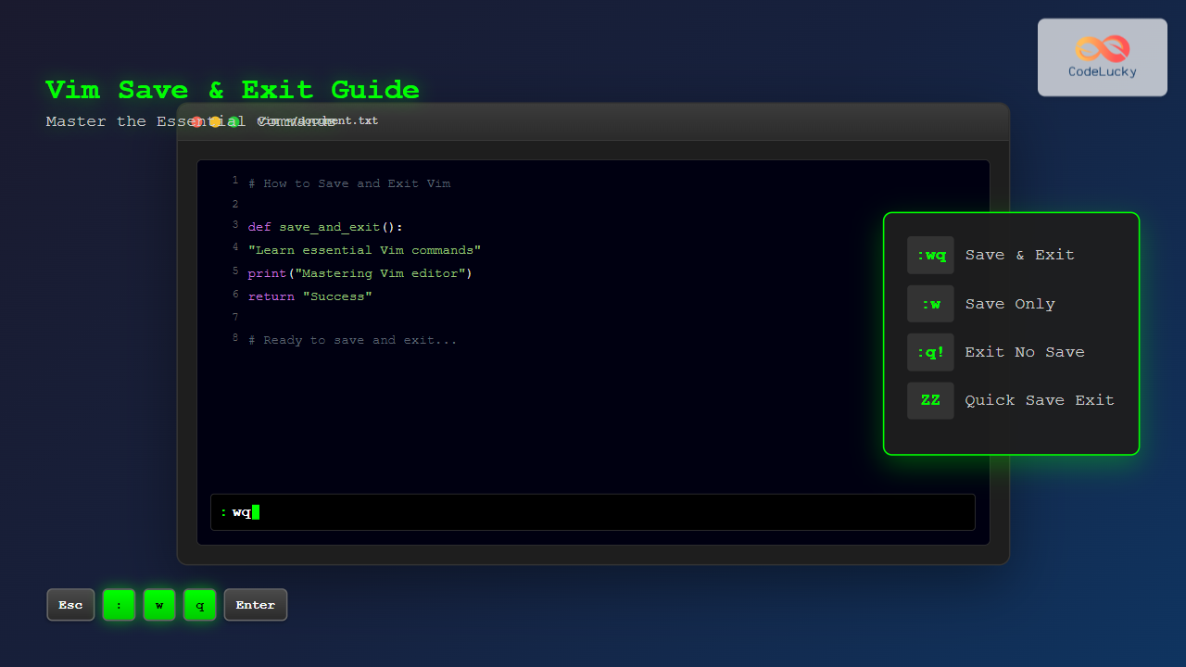Focus the Vim command line showing :wq
1186x667 pixels.
point(593,512)
